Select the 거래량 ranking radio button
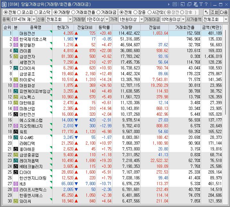This screenshot has height=207, width=230. pos(56,12)
